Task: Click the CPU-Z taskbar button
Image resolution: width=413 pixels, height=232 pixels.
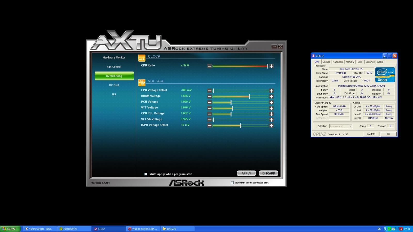Action: [109, 229]
